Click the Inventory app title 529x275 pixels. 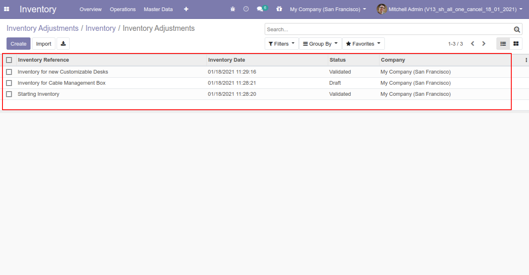coord(38,9)
